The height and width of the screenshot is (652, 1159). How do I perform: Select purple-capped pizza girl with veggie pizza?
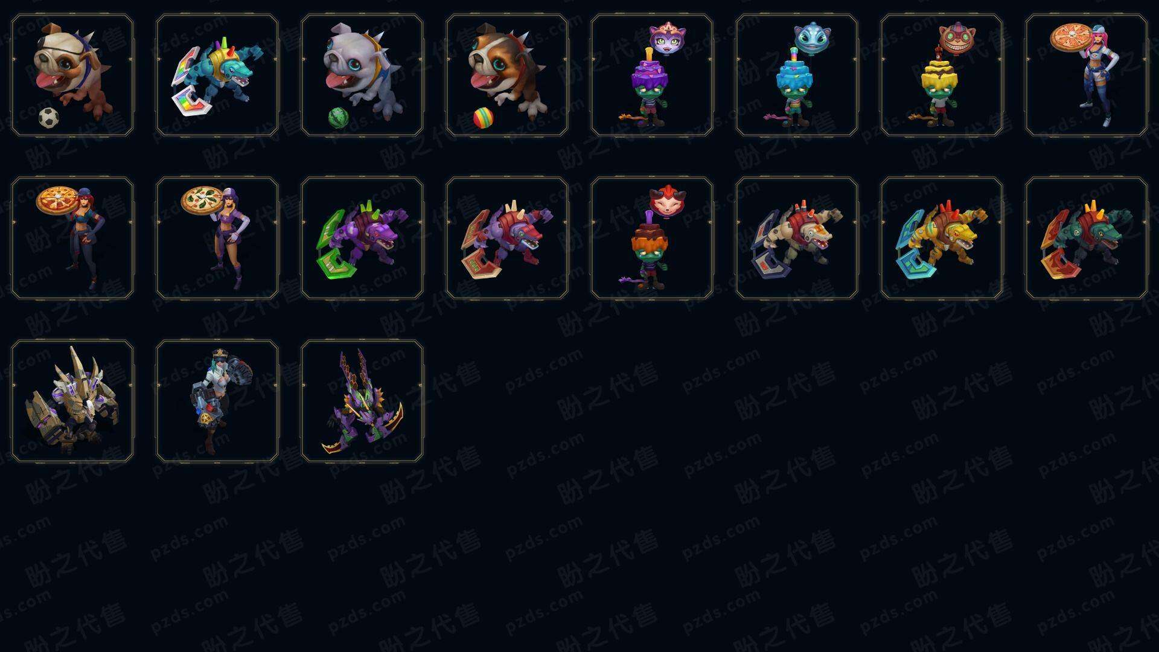(x=217, y=238)
